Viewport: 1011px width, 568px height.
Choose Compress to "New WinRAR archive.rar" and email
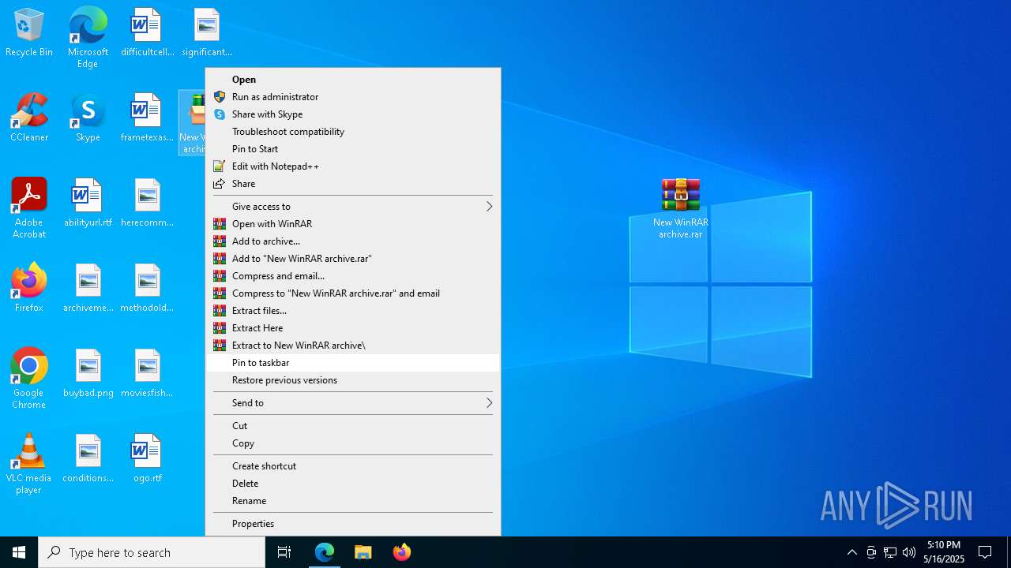(353, 293)
